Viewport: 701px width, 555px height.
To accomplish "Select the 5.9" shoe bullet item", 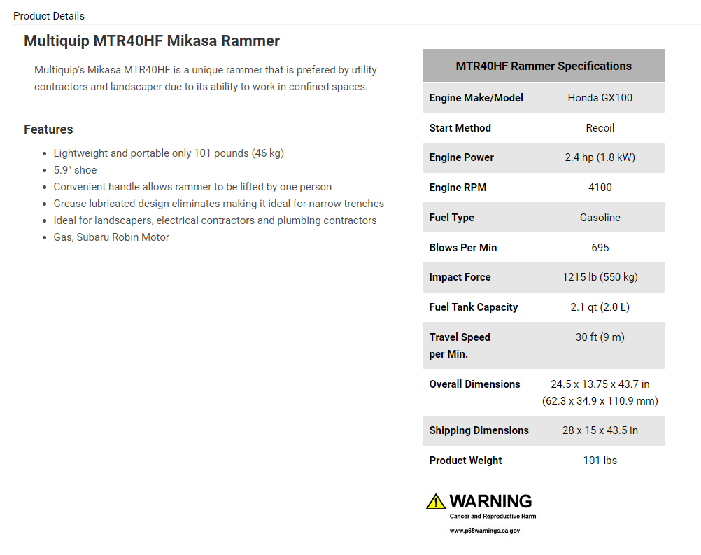I will pyautogui.click(x=75, y=170).
